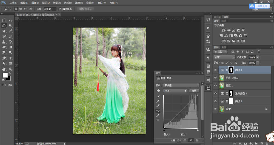Click the 调整边缘 button
Image resolution: width=274 pixels, height=145 pixels.
tap(85, 9)
